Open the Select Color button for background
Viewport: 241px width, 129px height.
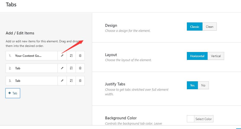[204, 119]
